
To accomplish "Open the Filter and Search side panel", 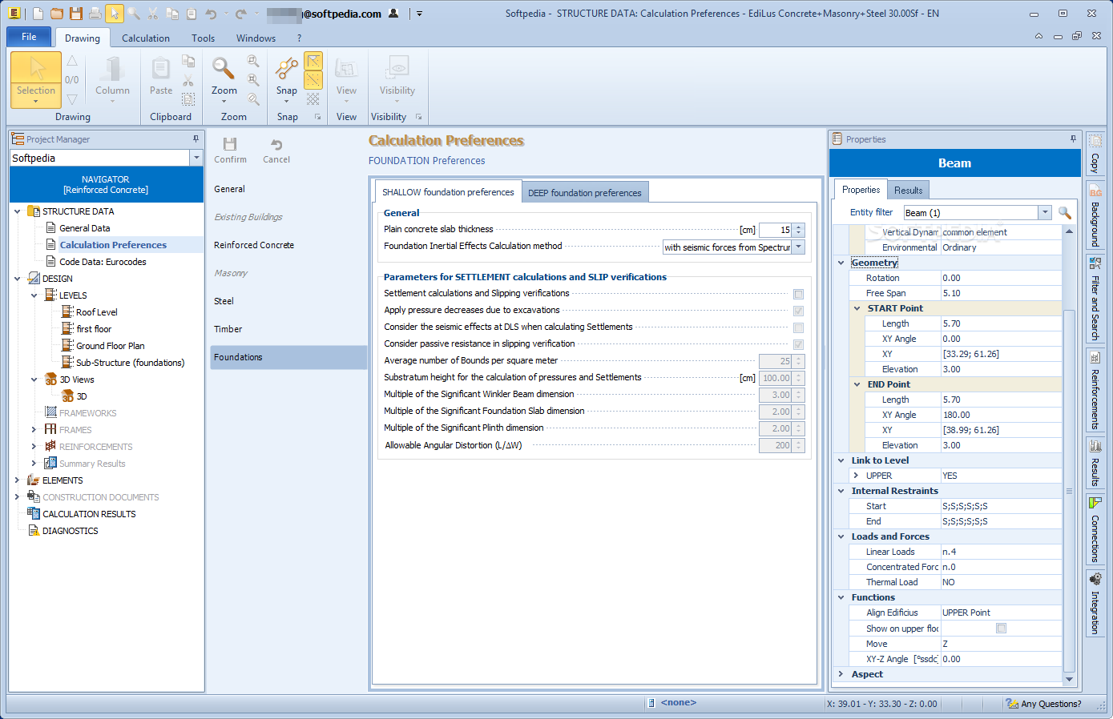I will (x=1095, y=299).
